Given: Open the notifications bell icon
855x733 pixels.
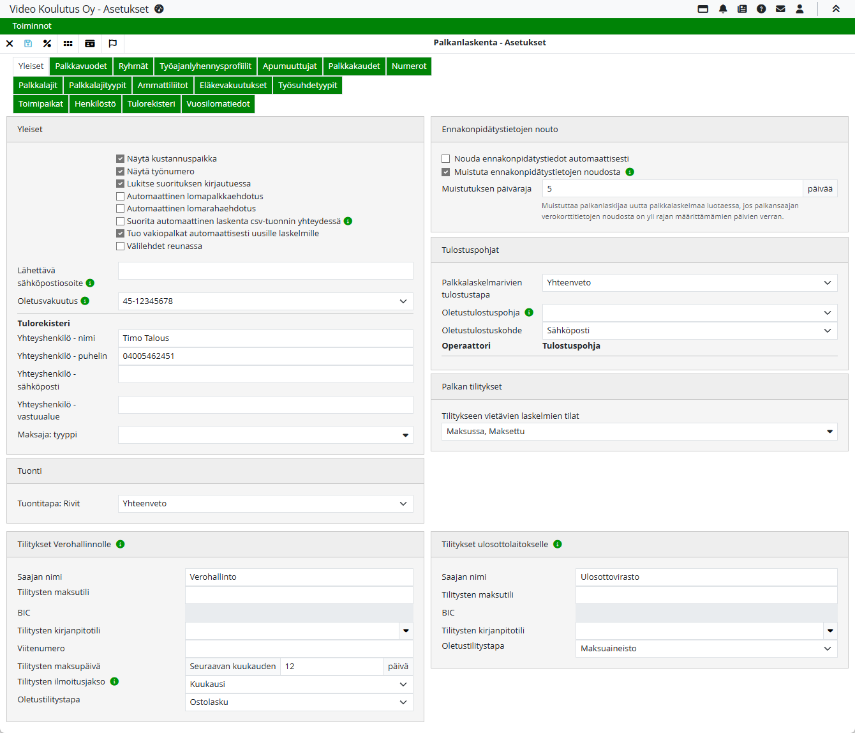Looking at the screenshot, I should tap(723, 9).
